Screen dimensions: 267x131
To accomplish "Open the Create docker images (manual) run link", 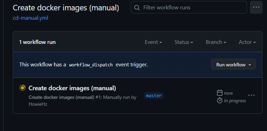I will (72, 88).
